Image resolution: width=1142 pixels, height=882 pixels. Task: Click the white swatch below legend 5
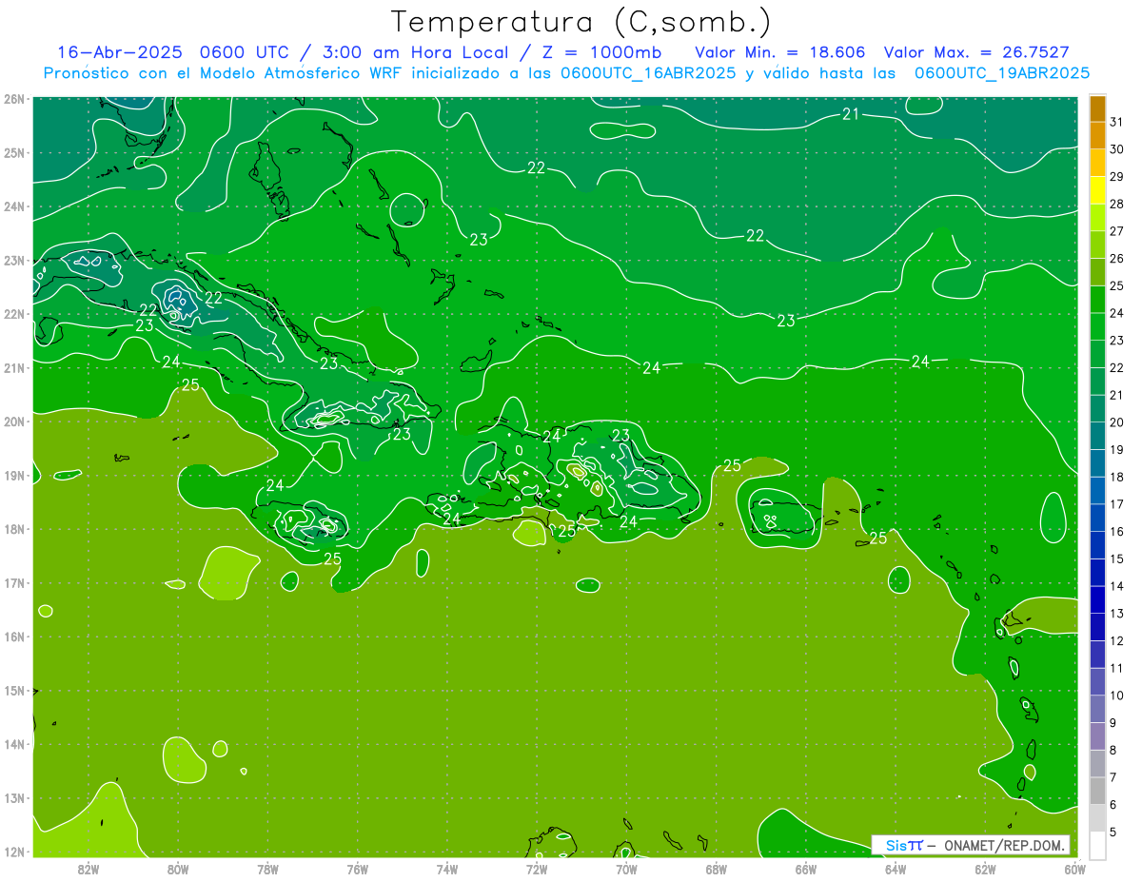point(1098,845)
